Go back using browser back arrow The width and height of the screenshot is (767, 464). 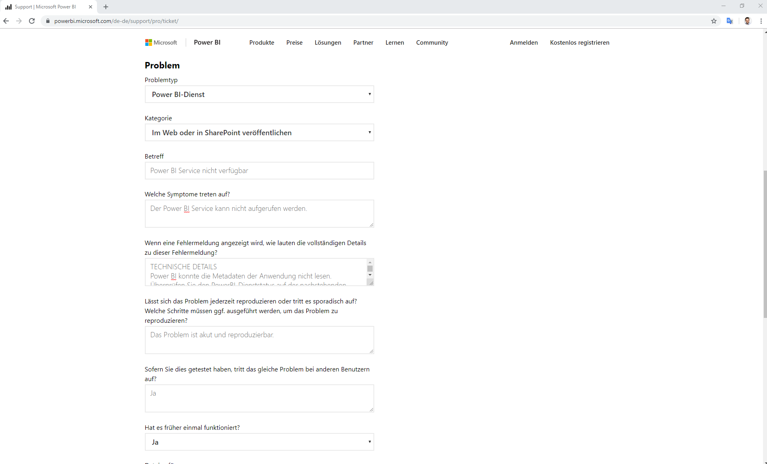coord(6,21)
